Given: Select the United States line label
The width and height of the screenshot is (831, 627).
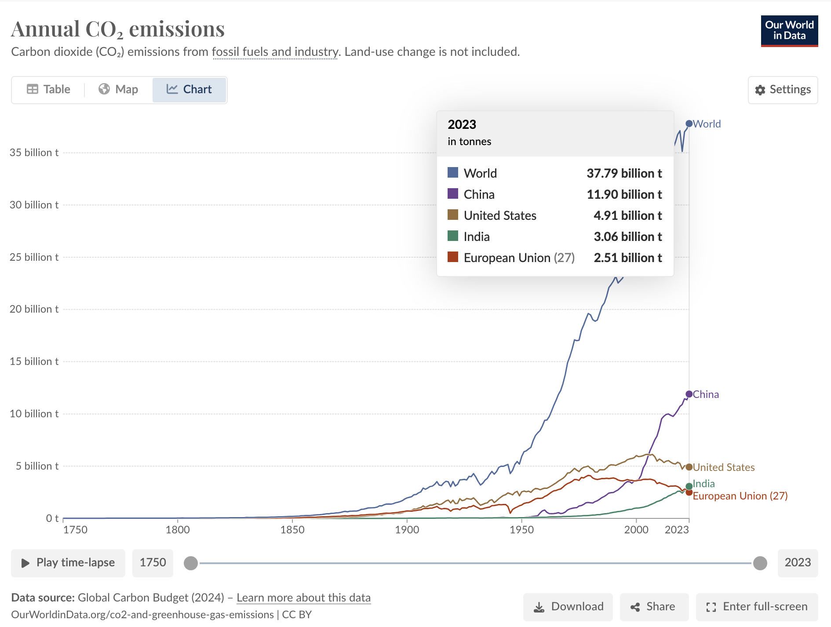Looking at the screenshot, I should [x=724, y=467].
